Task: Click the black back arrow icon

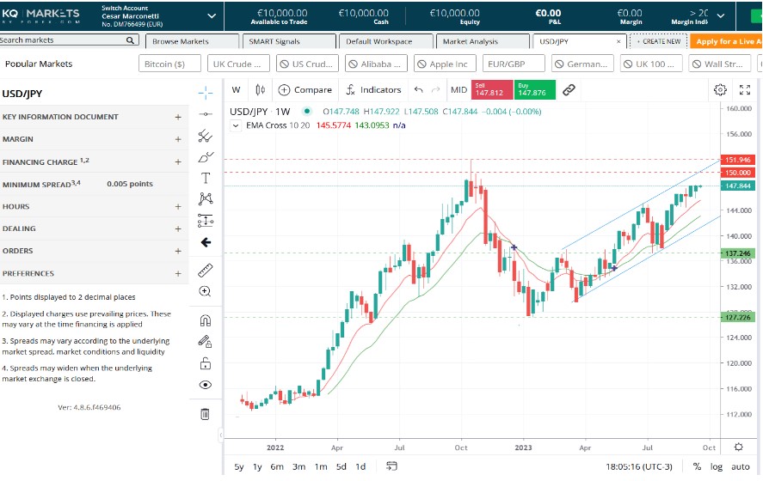Action: click(x=206, y=242)
